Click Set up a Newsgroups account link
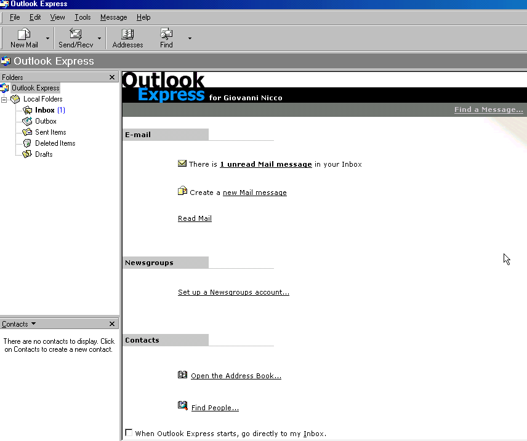Viewport: 527px width, 441px height. coord(233,292)
